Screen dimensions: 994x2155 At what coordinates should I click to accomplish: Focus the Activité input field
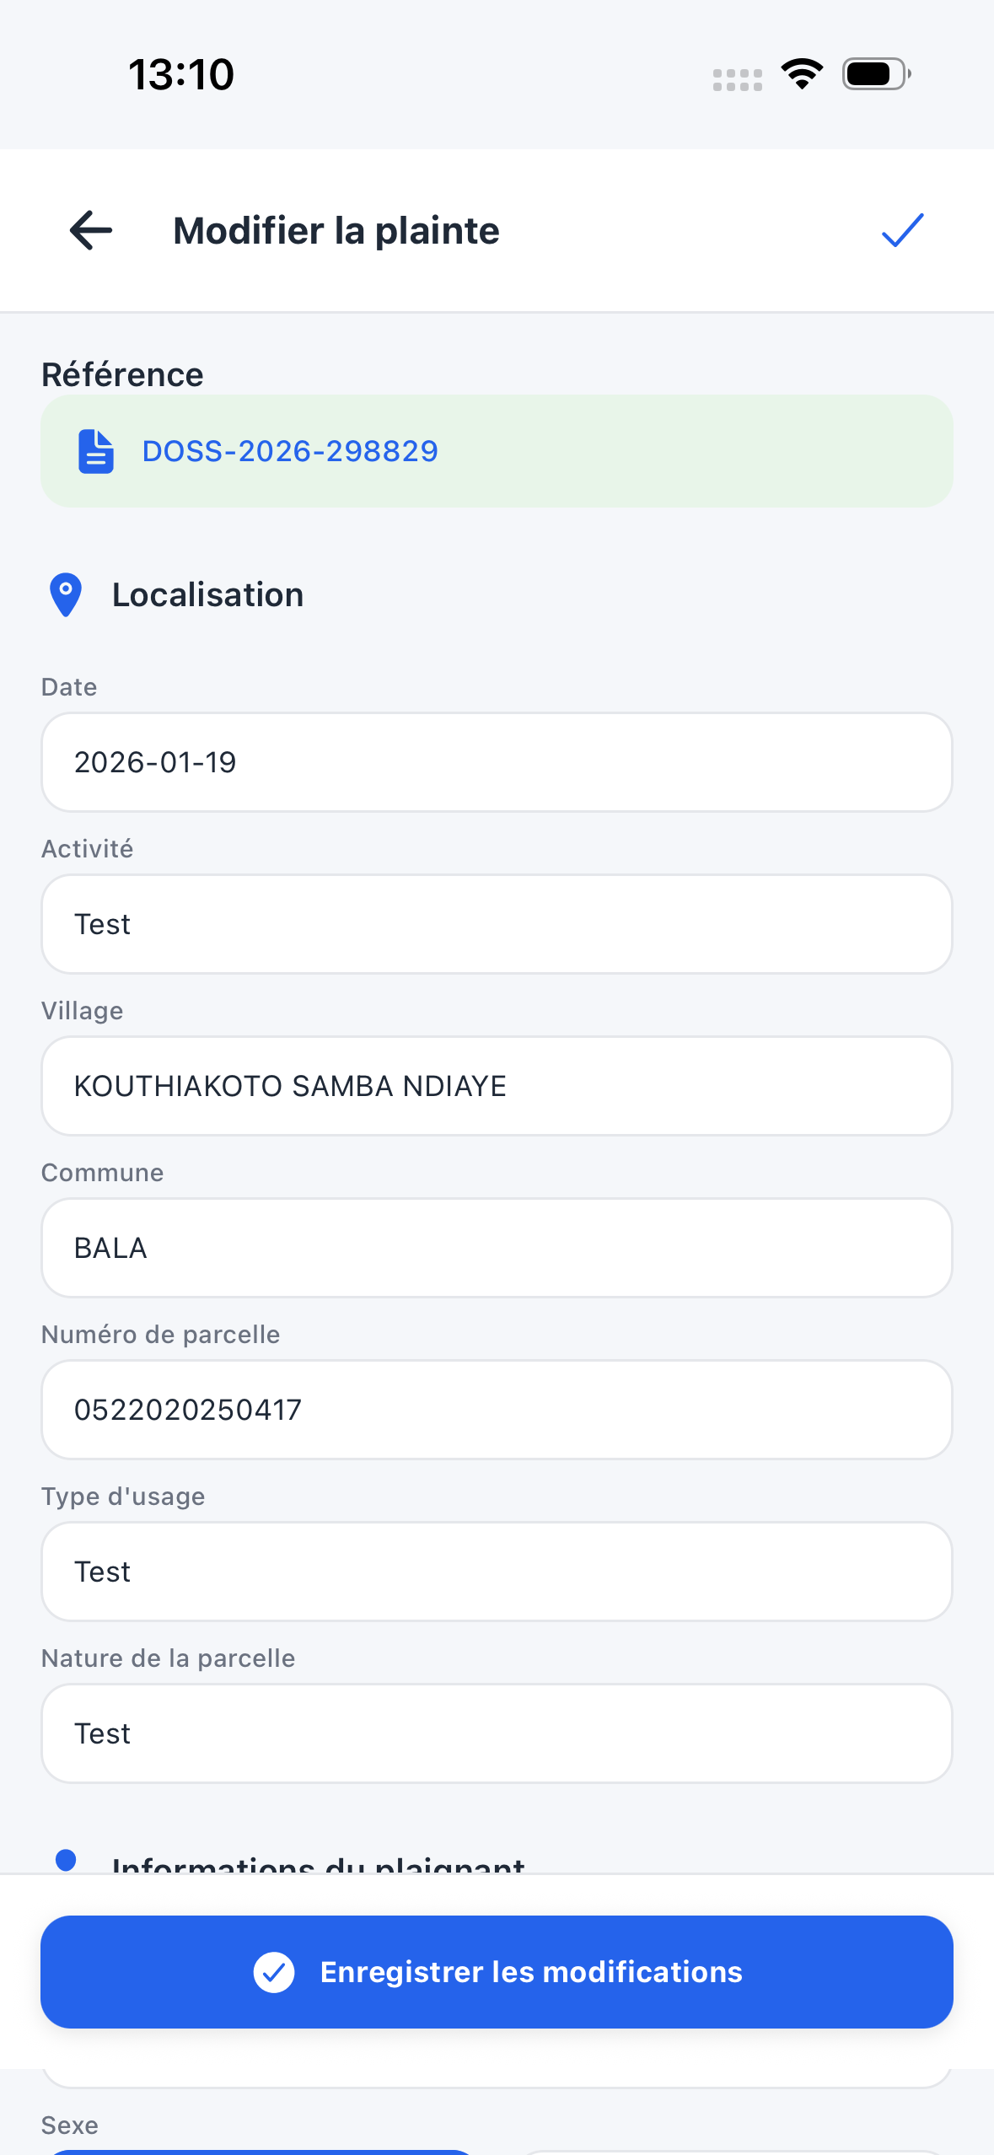497,924
